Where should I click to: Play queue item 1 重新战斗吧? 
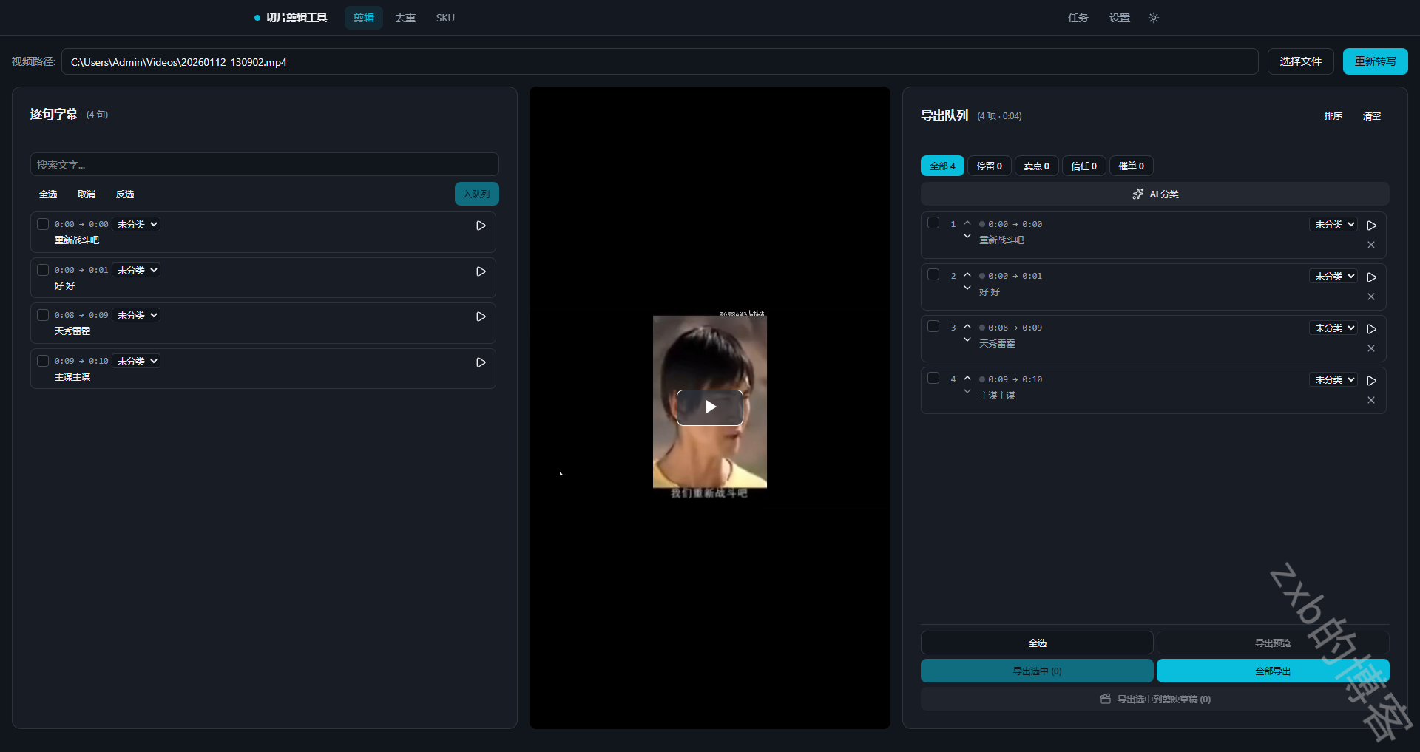click(1371, 226)
